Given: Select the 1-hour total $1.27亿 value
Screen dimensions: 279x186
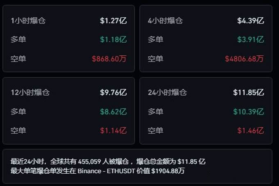Looking at the screenshot, I should click(113, 21).
